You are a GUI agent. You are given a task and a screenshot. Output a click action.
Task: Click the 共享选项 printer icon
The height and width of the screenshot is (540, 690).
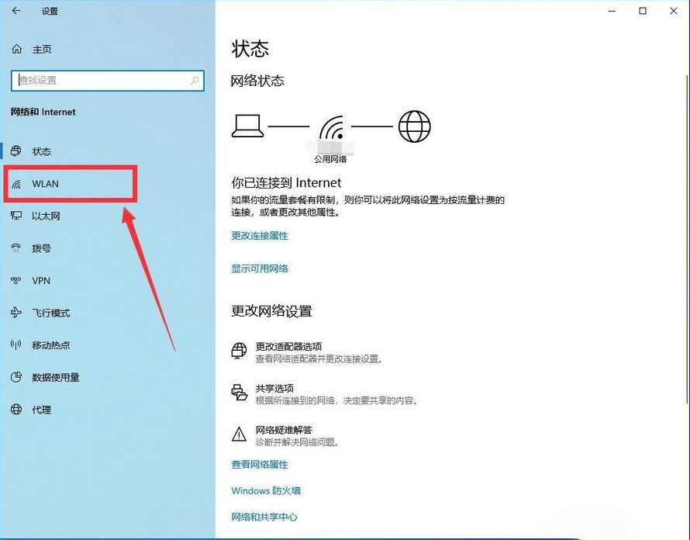[239, 392]
